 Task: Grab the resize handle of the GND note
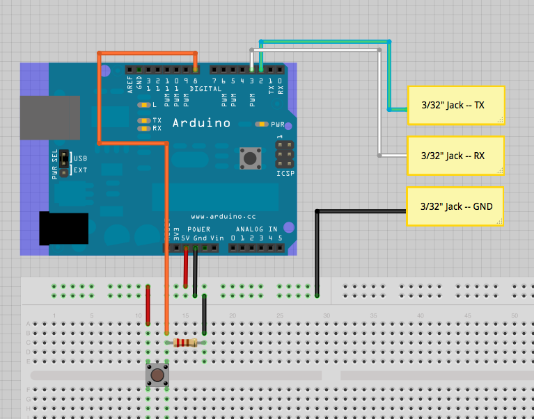click(x=499, y=221)
